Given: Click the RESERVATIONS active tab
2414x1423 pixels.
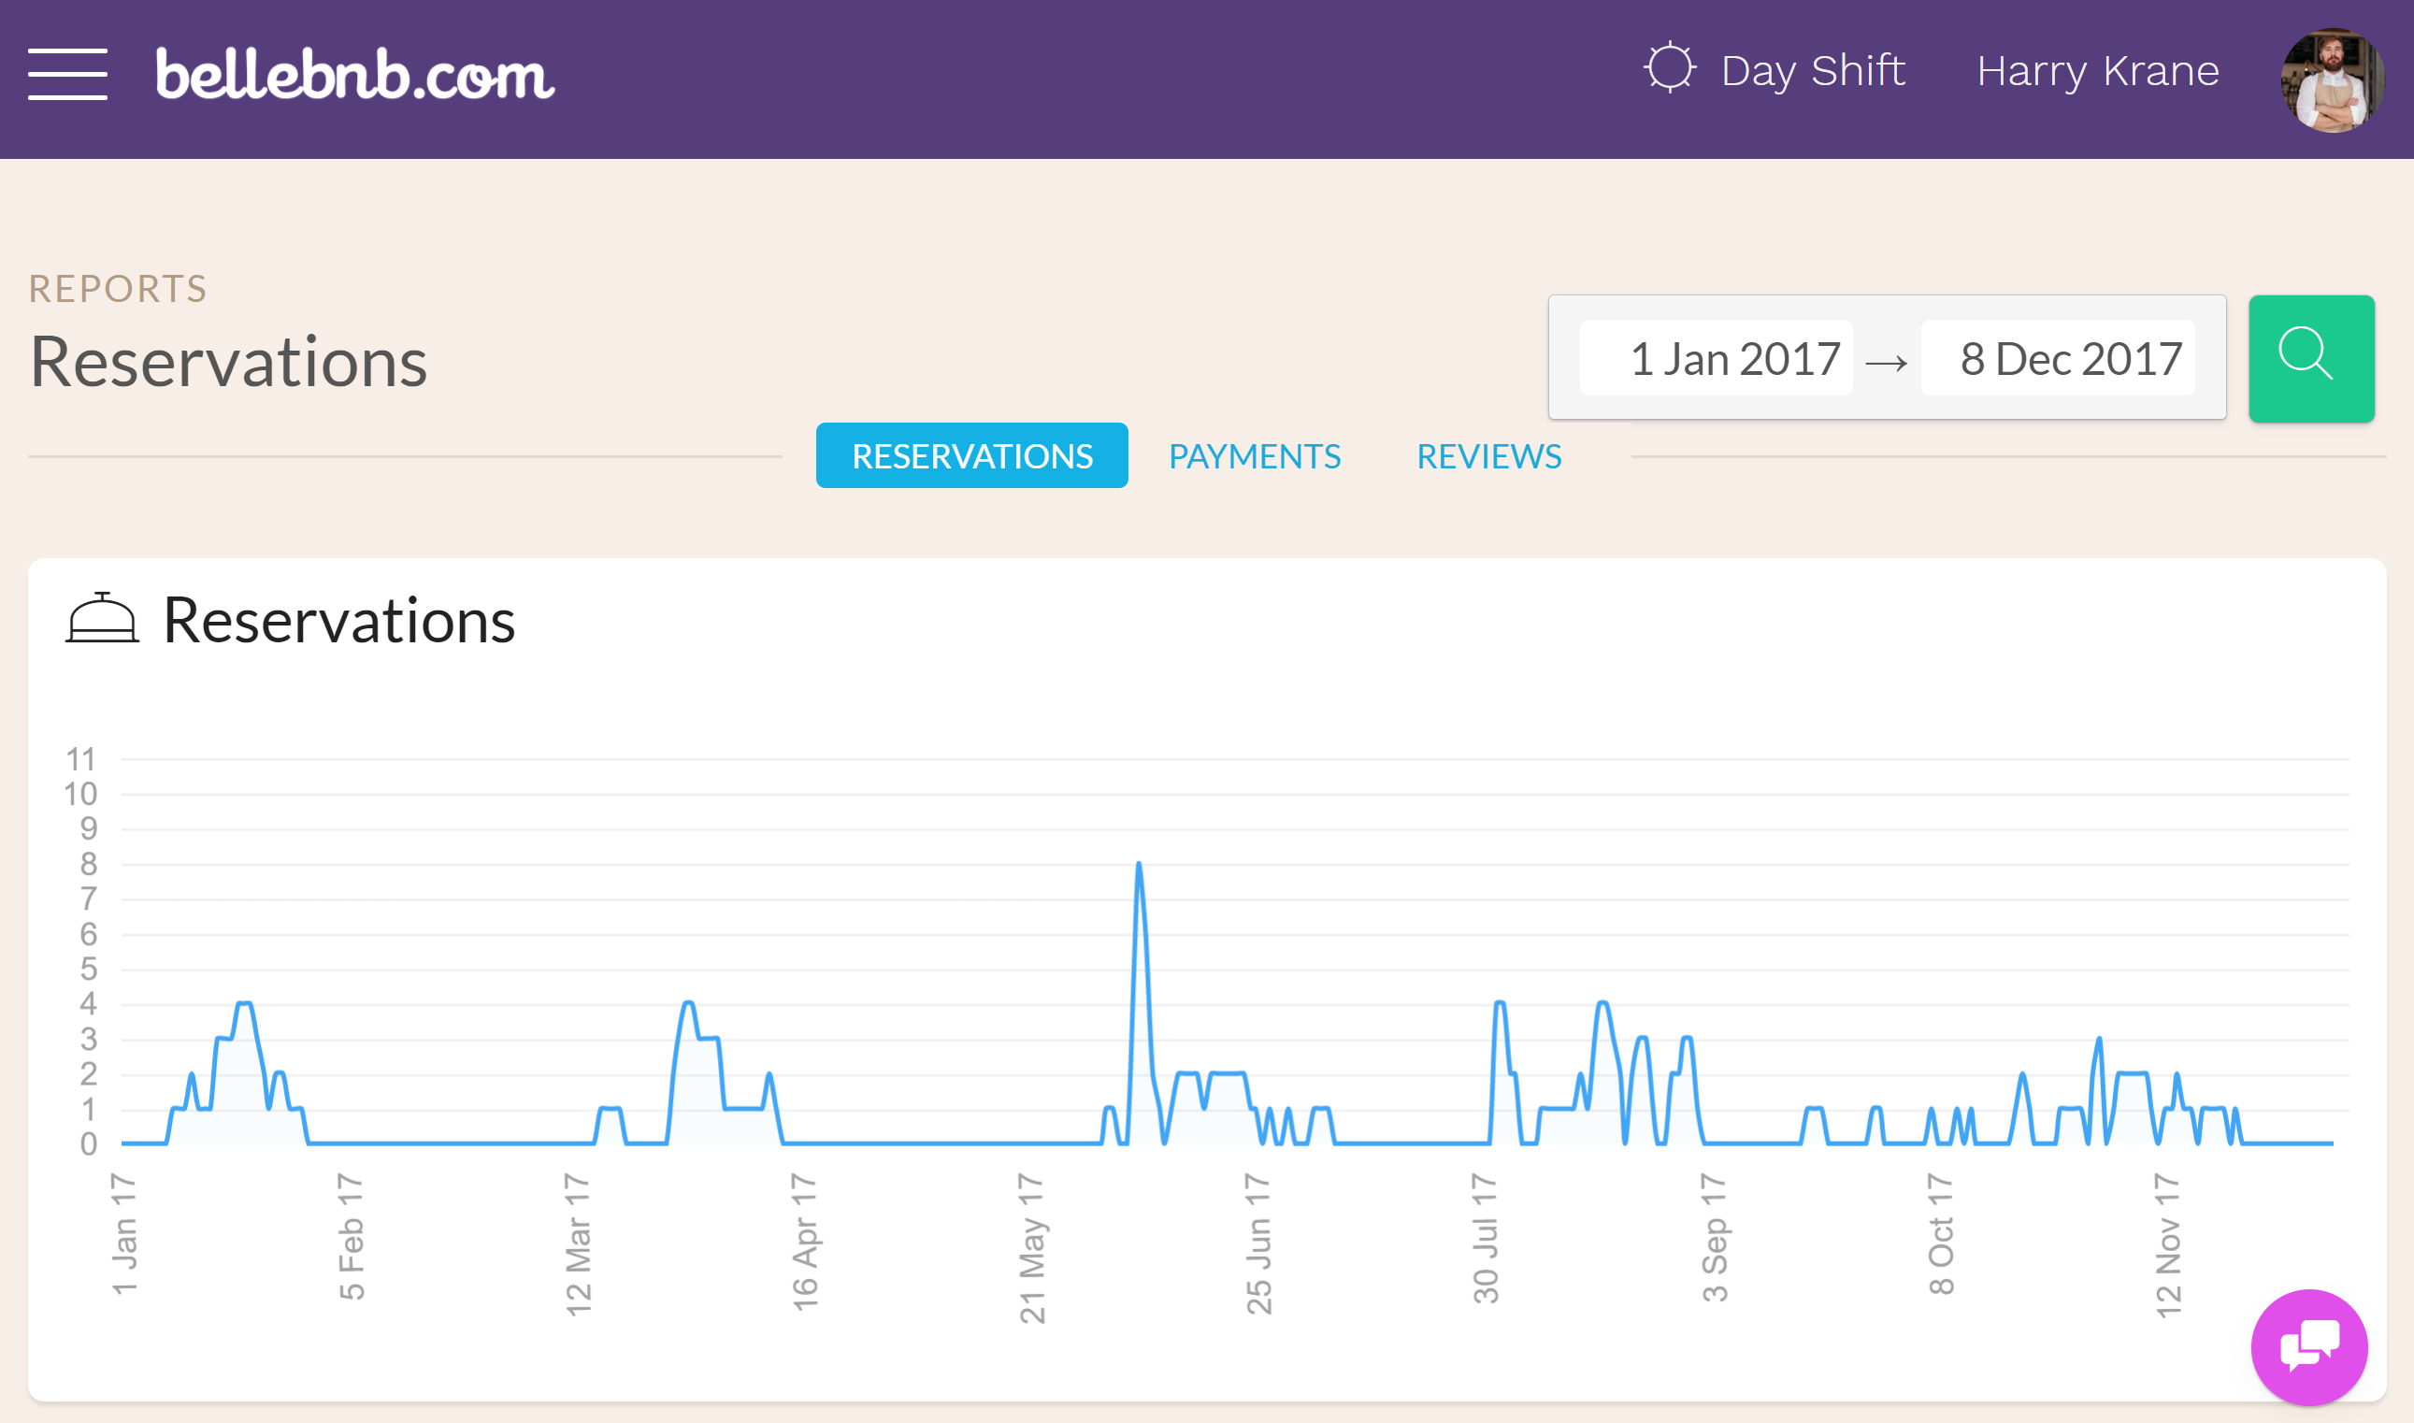Looking at the screenshot, I should (x=969, y=455).
